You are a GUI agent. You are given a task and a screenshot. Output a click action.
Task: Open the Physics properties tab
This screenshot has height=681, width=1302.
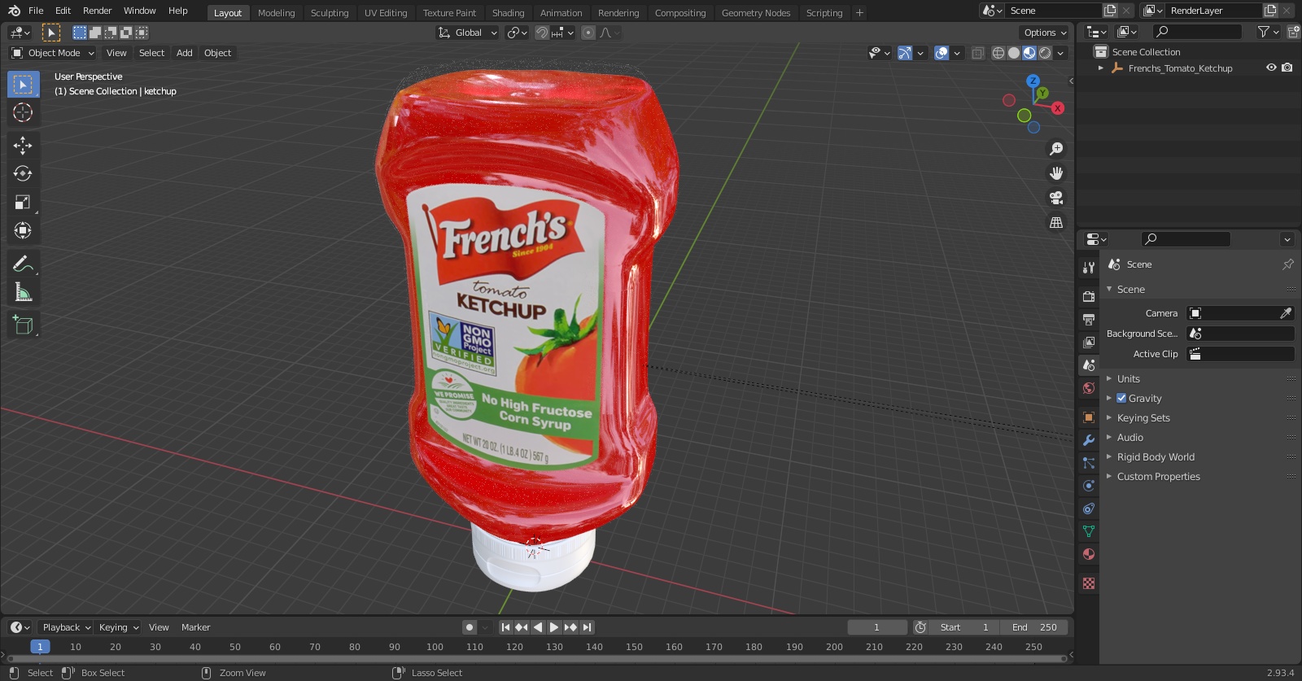point(1089,486)
